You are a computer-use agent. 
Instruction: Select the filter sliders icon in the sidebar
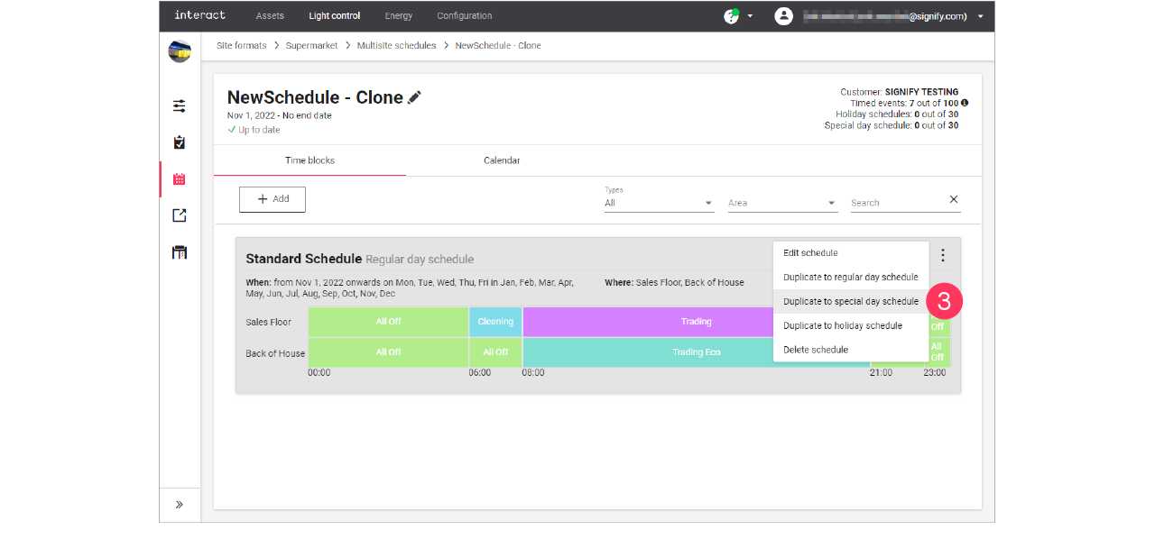coord(179,105)
